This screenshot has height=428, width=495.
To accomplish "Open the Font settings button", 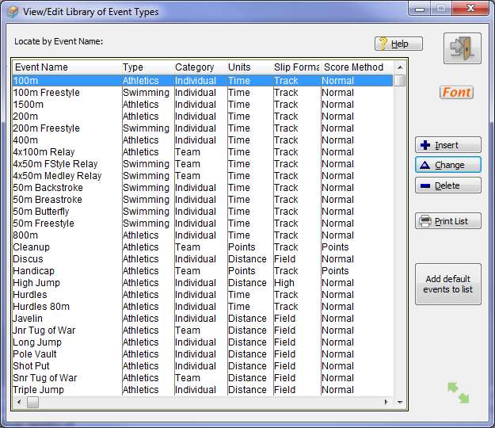I will click(x=456, y=93).
